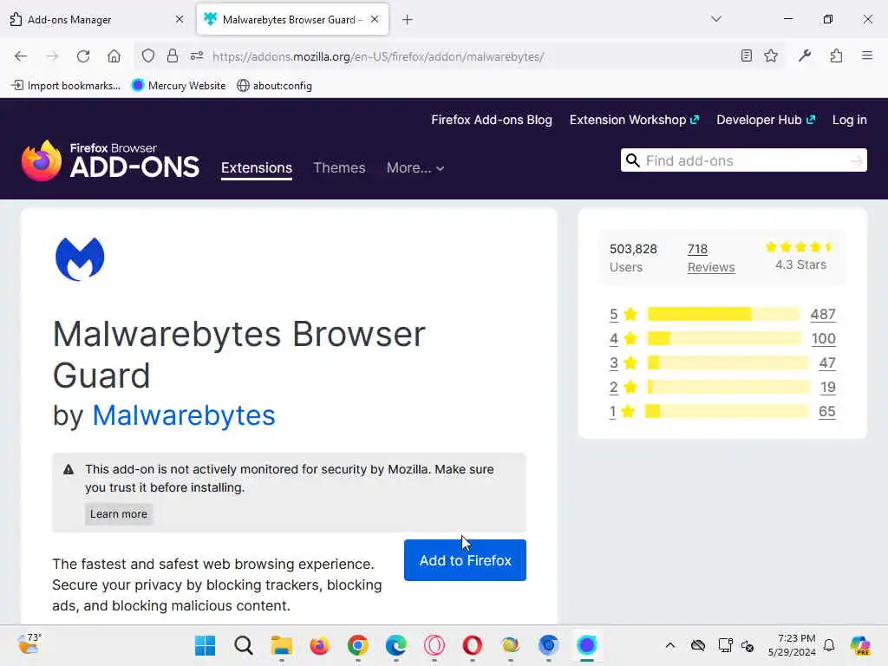This screenshot has width=888, height=666.
Task: Open the Windows Start menu
Action: pos(205,645)
